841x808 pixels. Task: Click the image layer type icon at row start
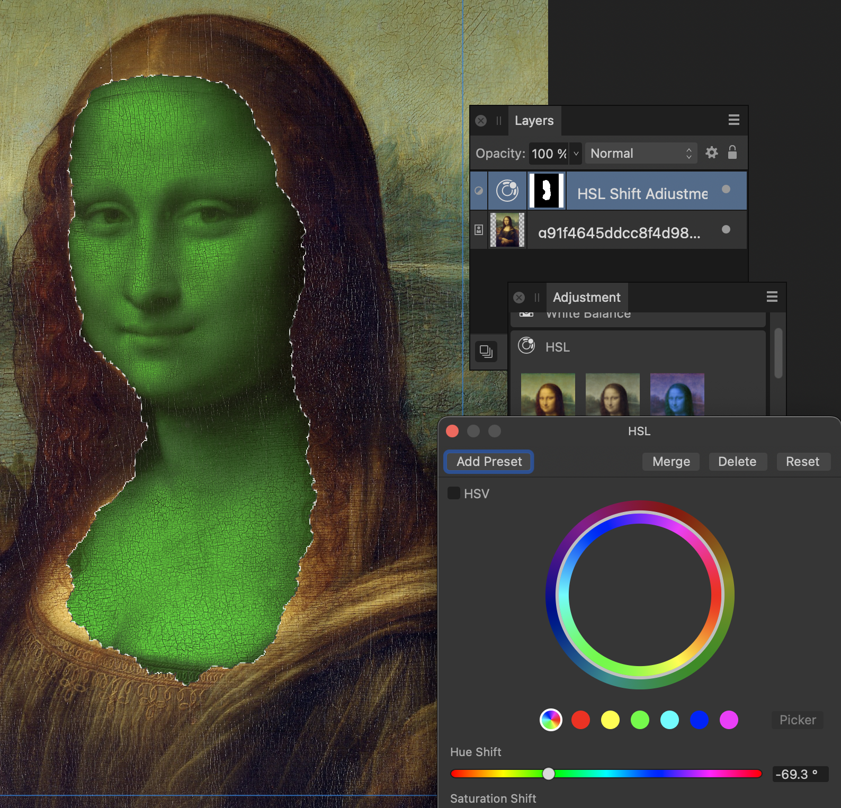click(479, 230)
